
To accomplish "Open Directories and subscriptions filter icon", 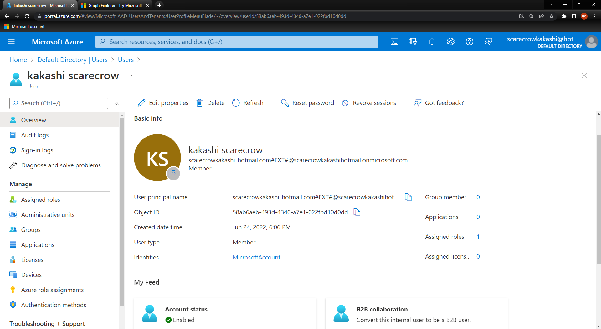I will coord(413,42).
